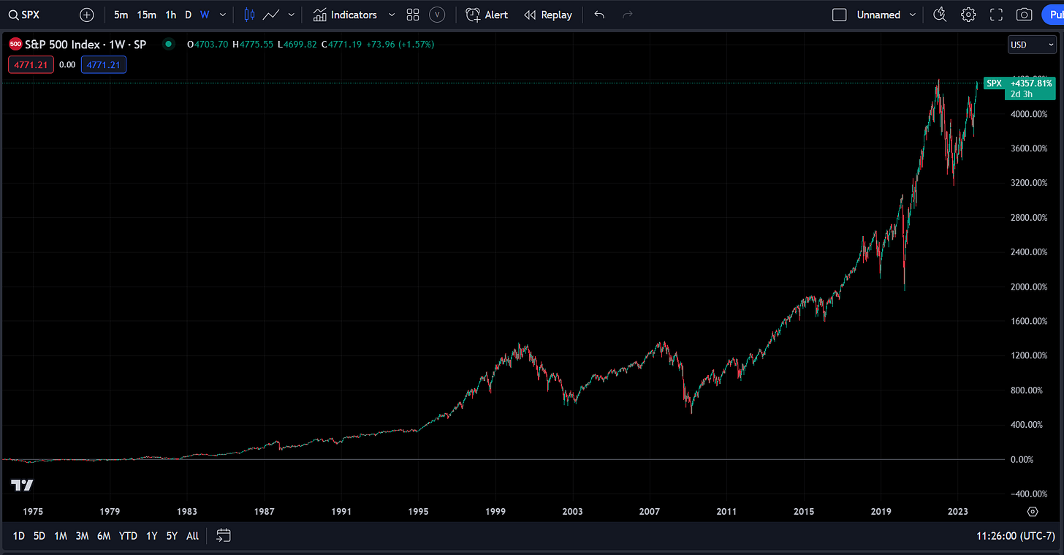The image size is (1064, 555).
Task: Add a symbol to compare with the plus icon
Action: coord(87,15)
